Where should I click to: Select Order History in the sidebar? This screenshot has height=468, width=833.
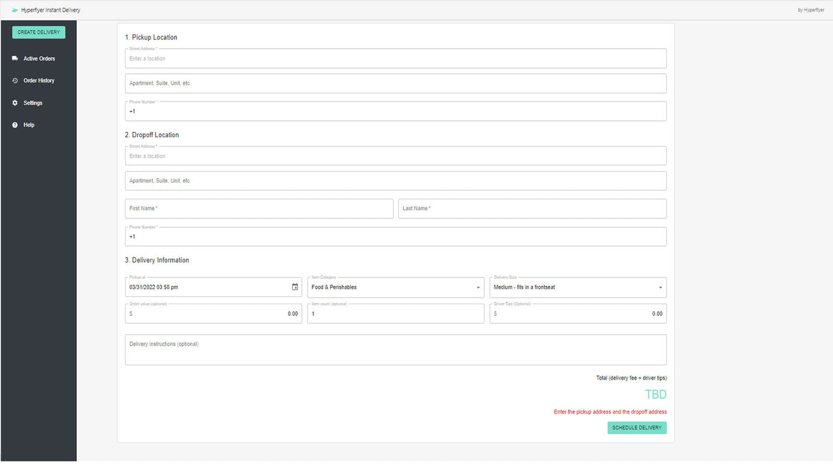coord(40,80)
